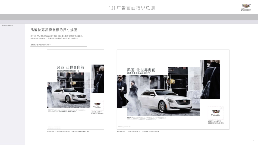Click the X mark beside the portrait ad logo
The height and width of the screenshot is (145, 258).
(102, 101)
